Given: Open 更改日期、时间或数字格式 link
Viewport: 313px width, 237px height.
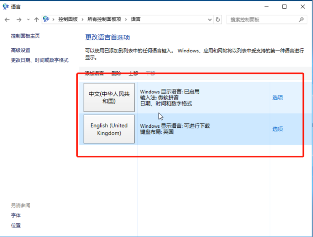Looking at the screenshot, I should coord(40,60).
